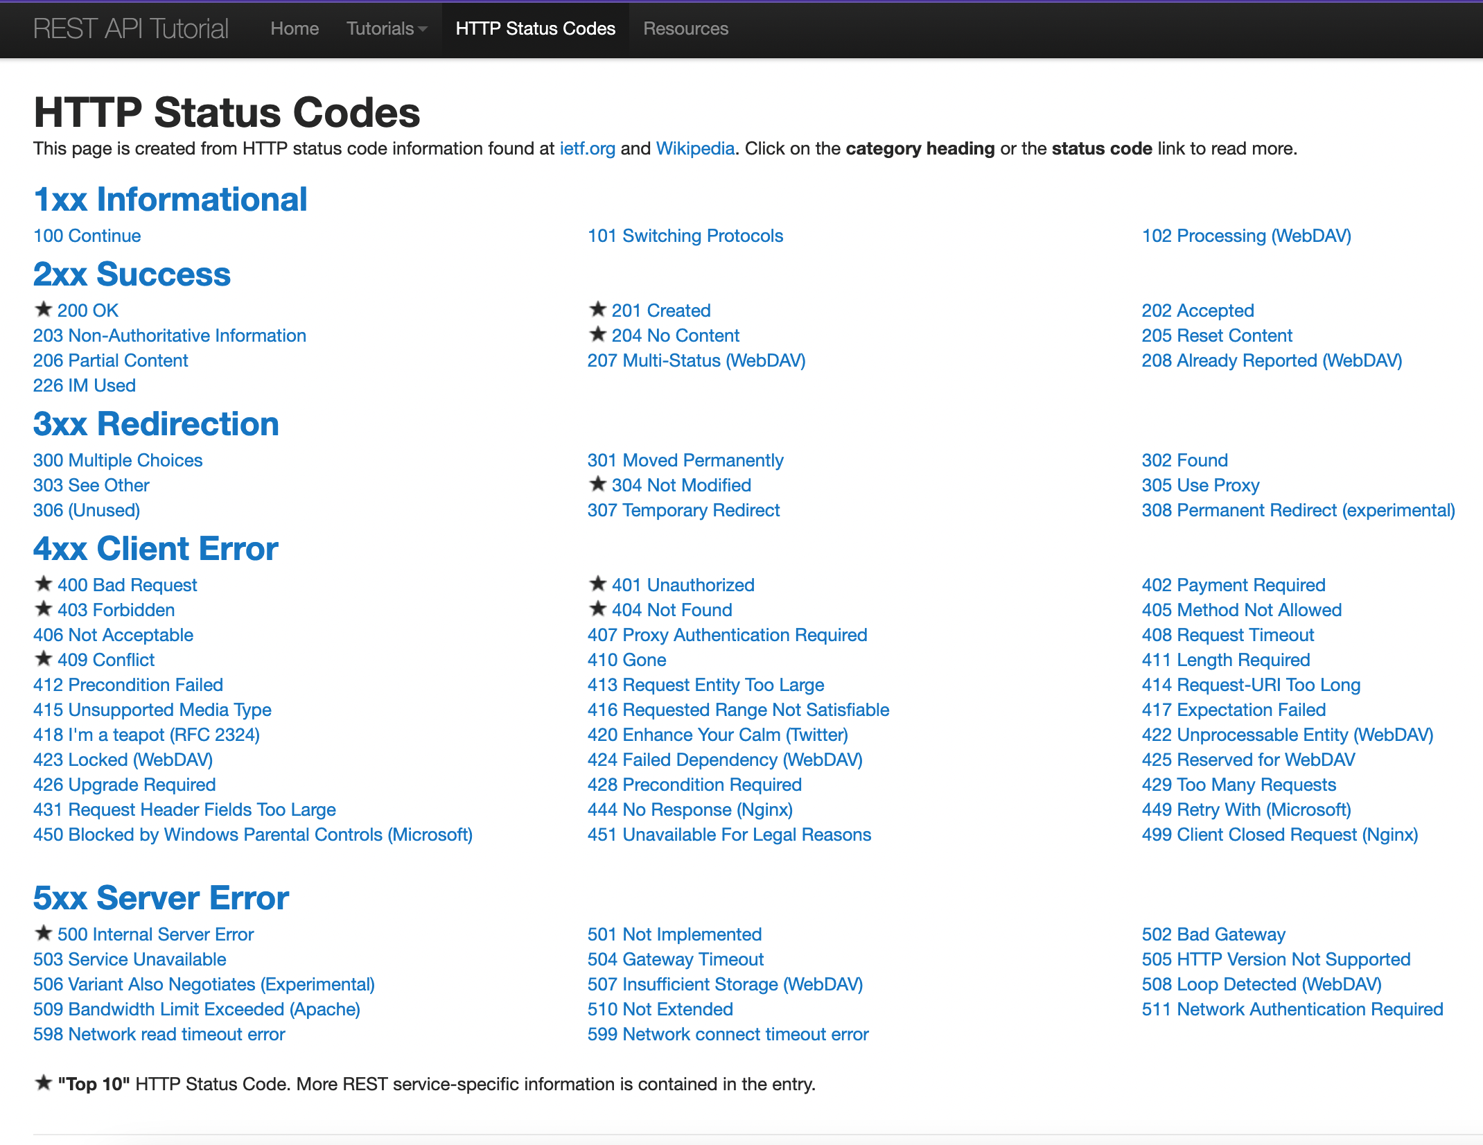The image size is (1483, 1145).
Task: Click the star by 500 Internal Server Error
Action: (44, 933)
